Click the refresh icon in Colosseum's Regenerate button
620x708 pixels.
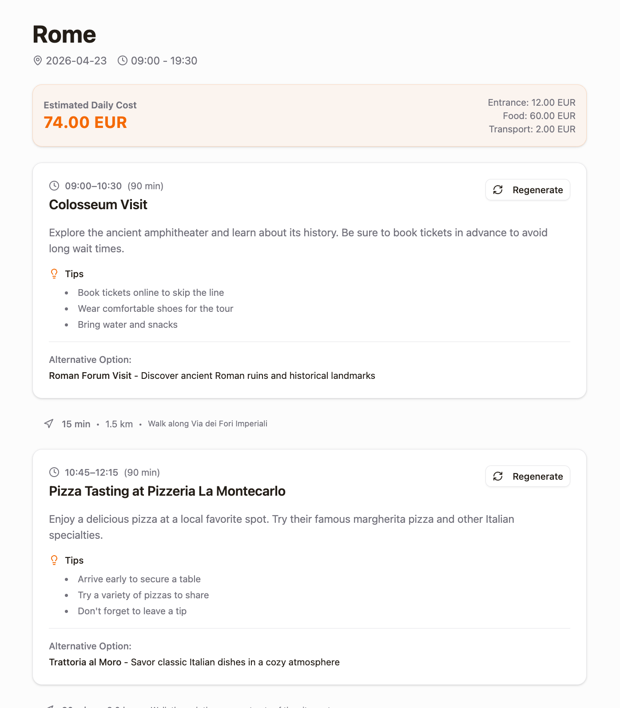point(498,190)
